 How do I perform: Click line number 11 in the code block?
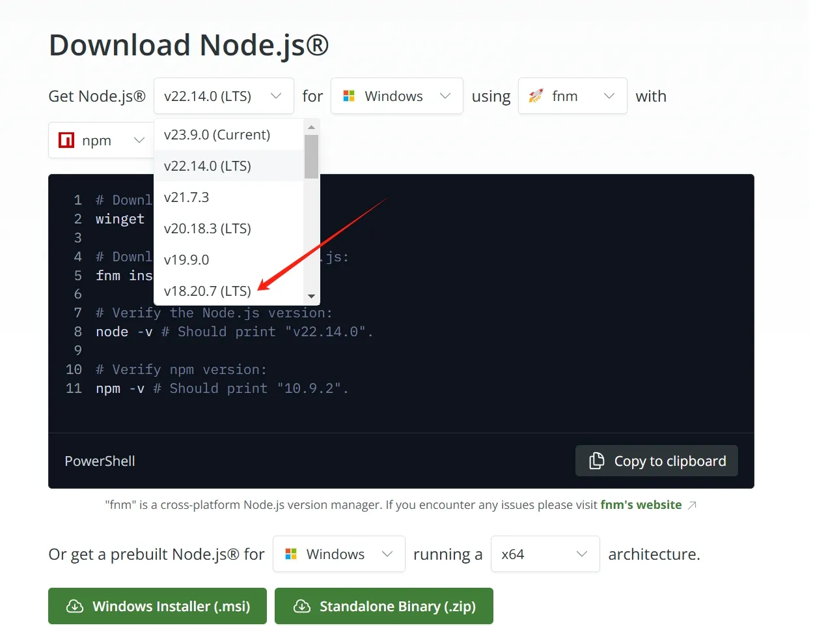point(74,388)
